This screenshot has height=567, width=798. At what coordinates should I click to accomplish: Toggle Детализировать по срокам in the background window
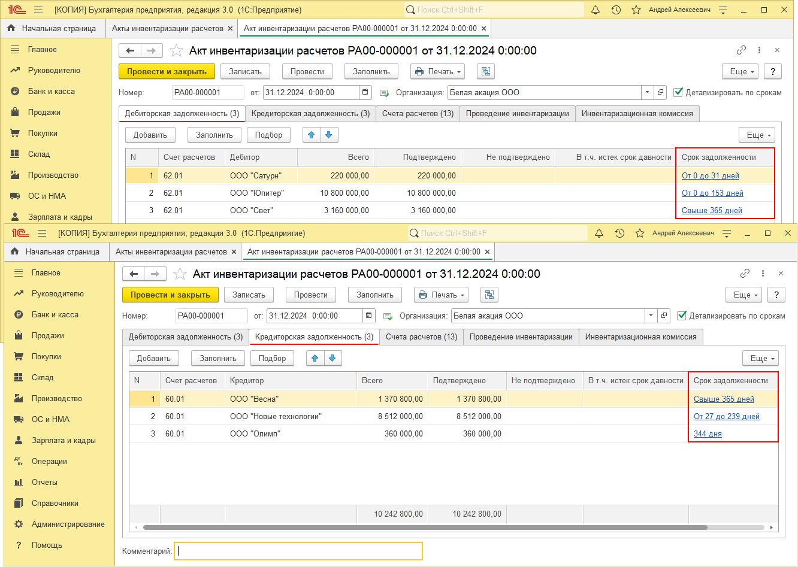[678, 92]
